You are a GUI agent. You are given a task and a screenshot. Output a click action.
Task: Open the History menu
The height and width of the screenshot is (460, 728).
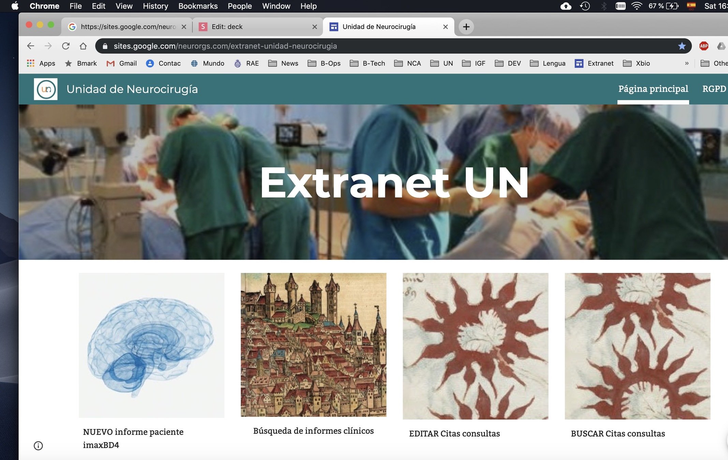[155, 6]
